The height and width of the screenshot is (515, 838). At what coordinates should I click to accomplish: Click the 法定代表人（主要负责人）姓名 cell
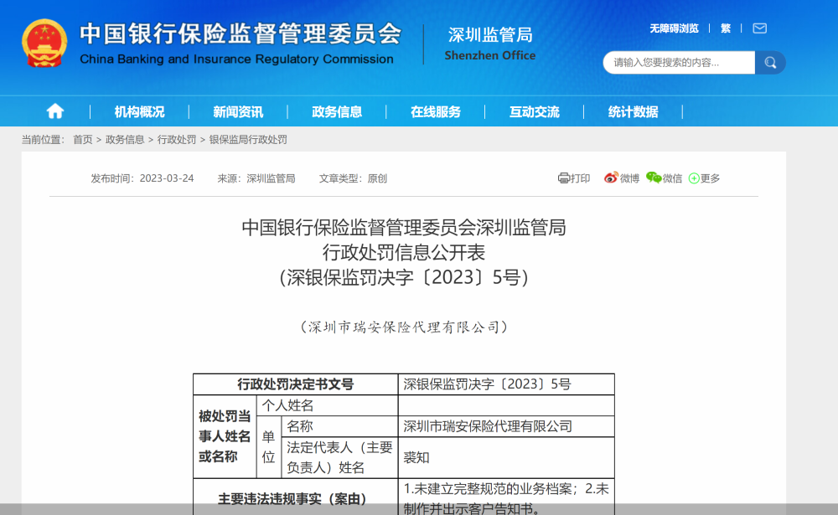coord(340,457)
